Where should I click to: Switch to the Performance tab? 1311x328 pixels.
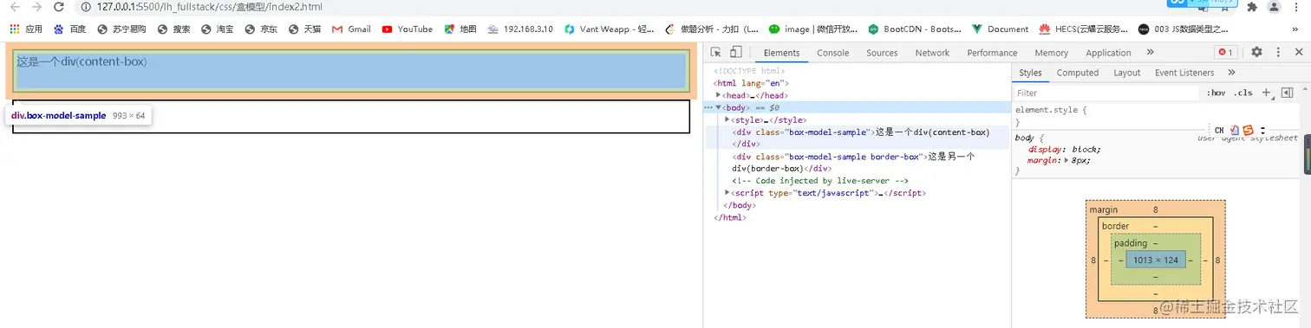click(x=992, y=53)
